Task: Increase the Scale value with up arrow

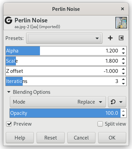Action: [124, 59]
